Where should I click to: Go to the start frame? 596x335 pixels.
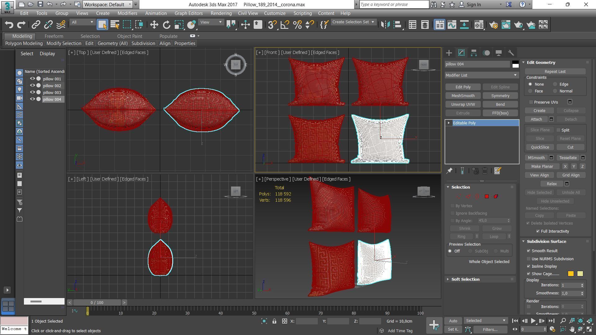point(515,321)
